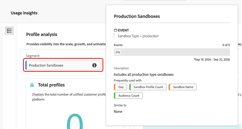Viewport: 242px width, 129px height.
Task: Click the 0% label in Events bar
Action: point(118,52)
